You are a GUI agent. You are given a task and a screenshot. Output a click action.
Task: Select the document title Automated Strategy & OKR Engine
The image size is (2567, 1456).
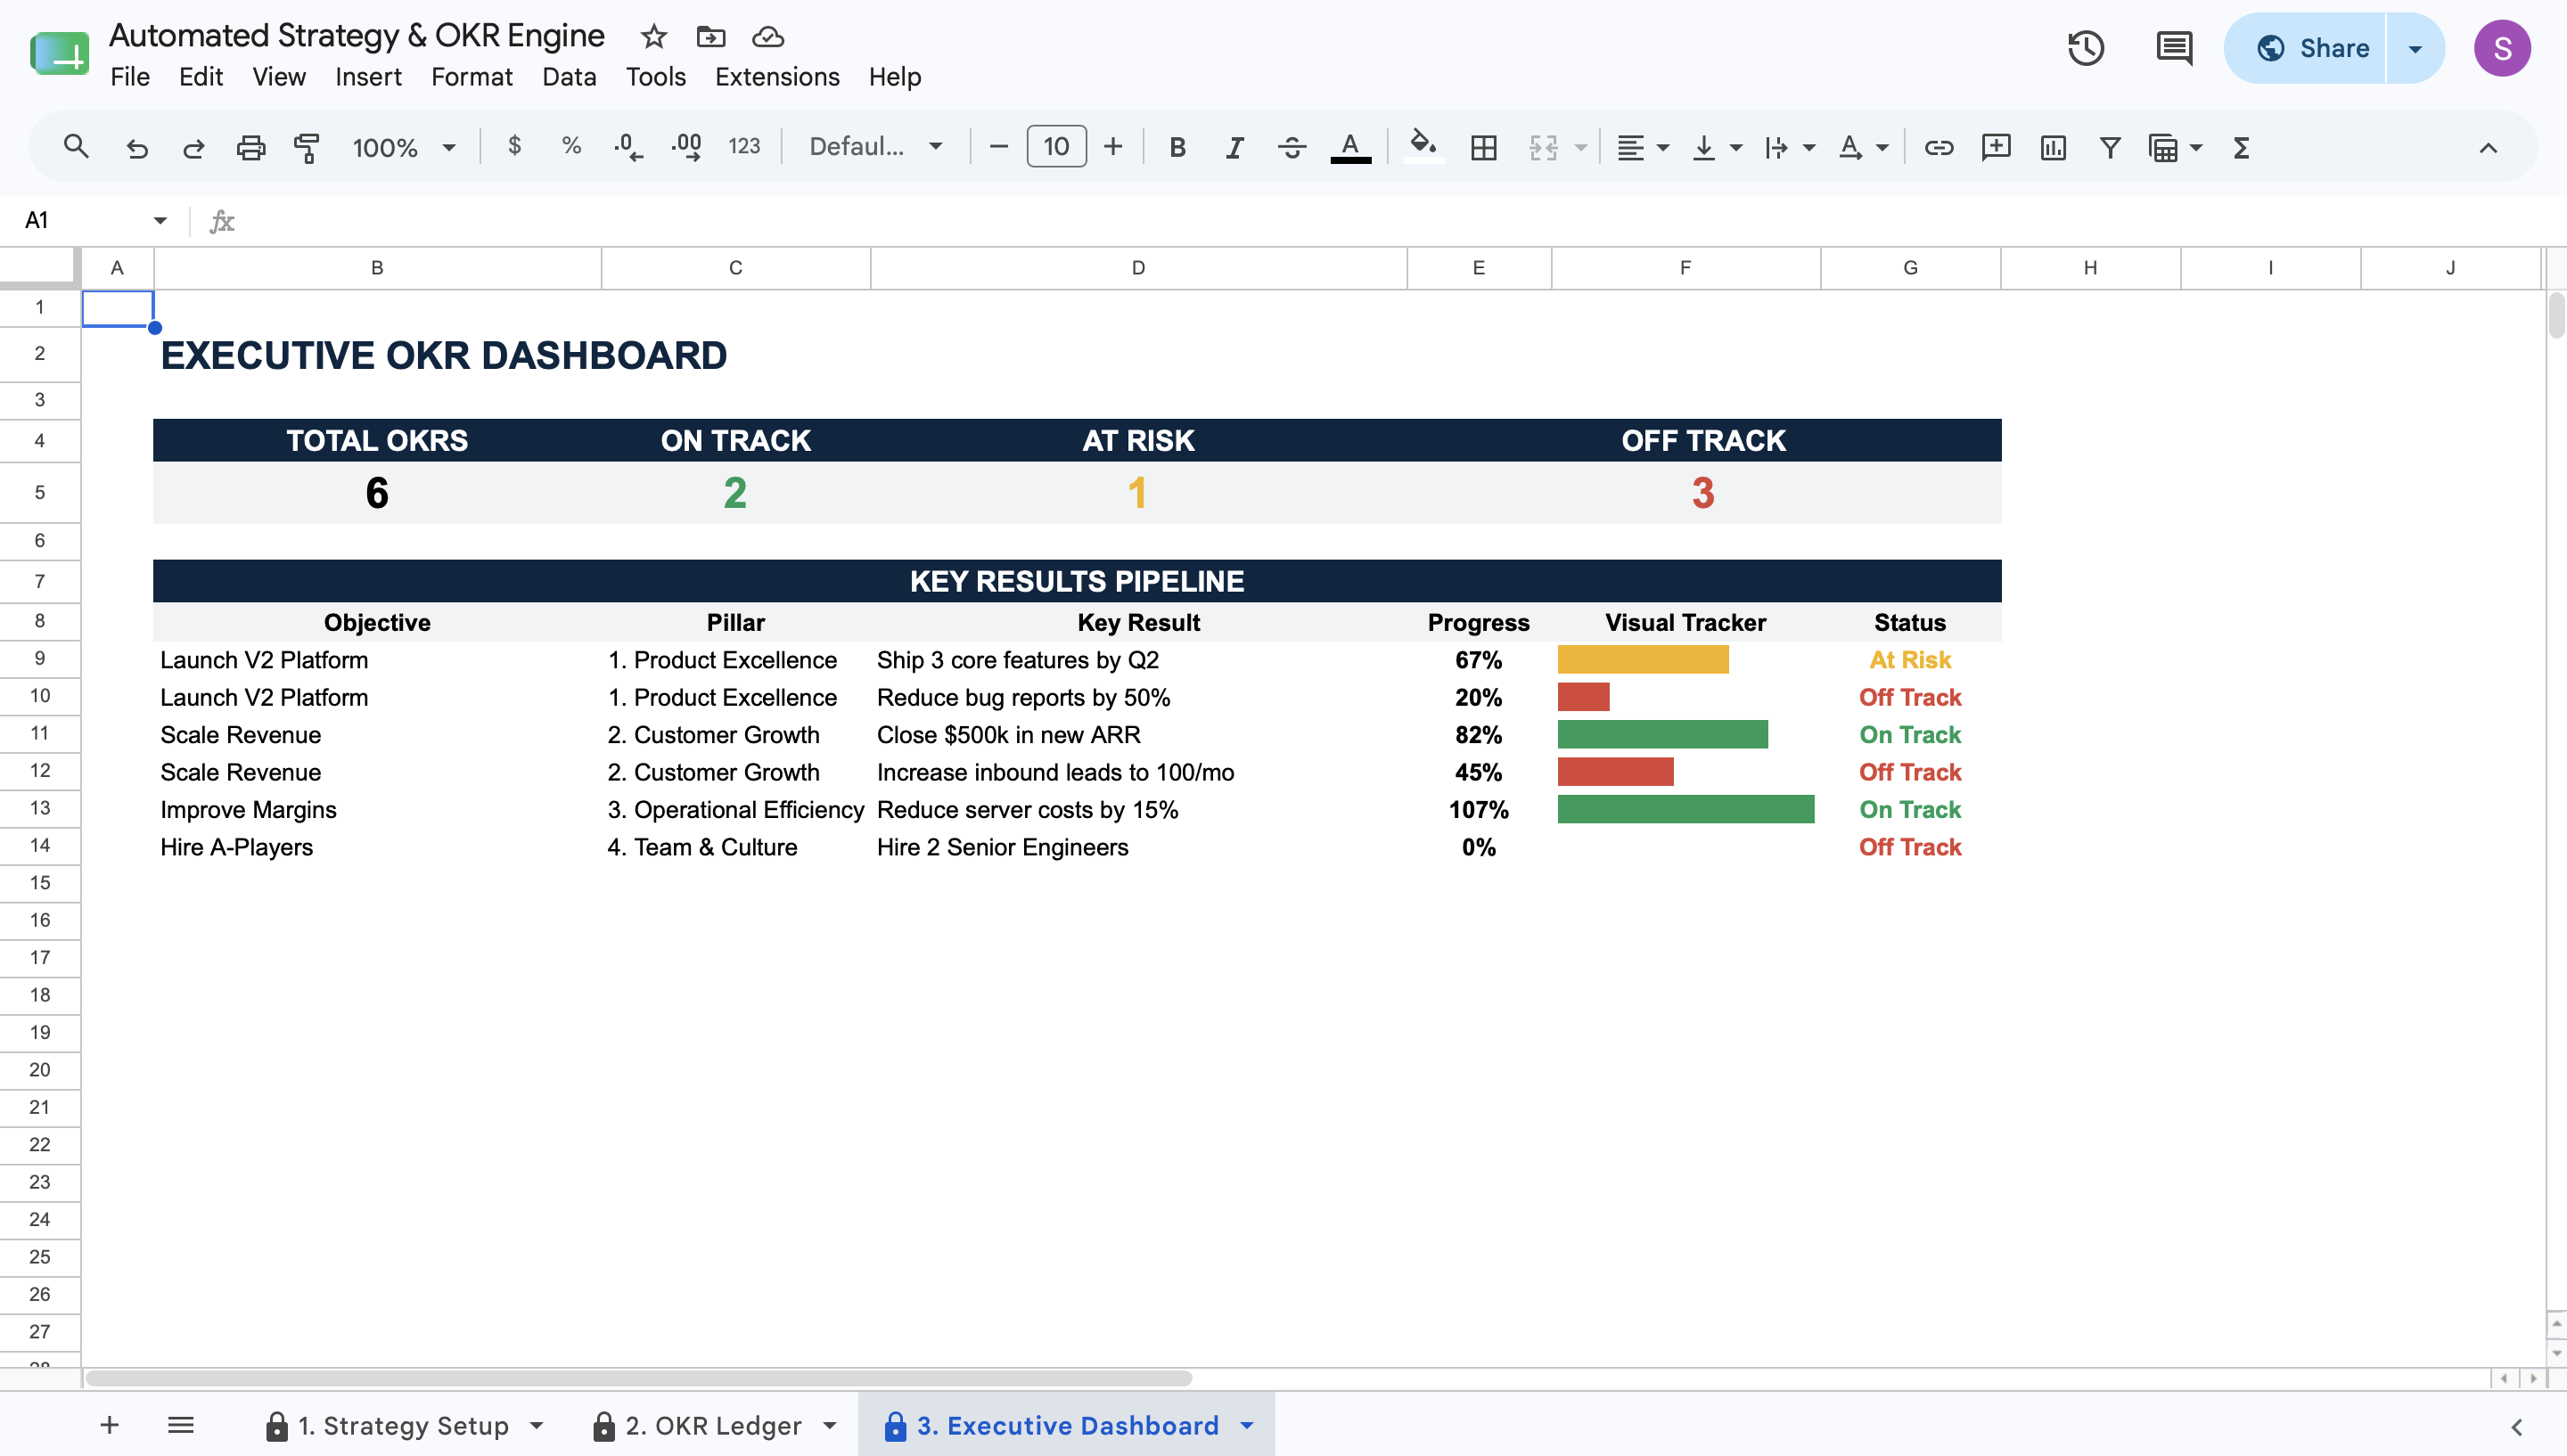coord(357,35)
